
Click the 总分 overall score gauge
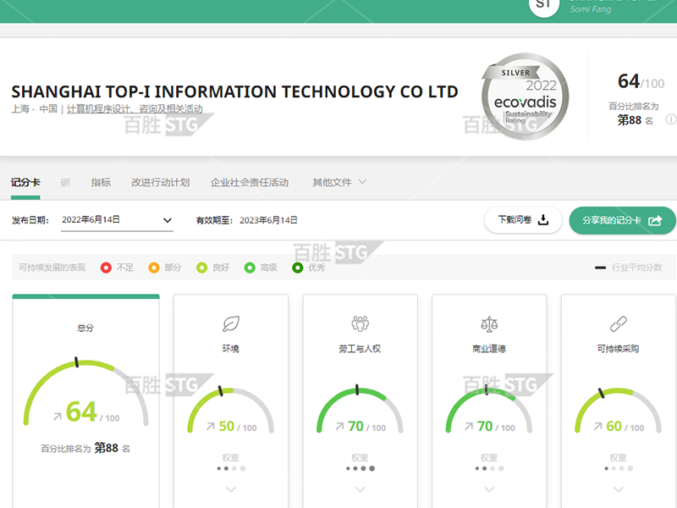point(86,392)
